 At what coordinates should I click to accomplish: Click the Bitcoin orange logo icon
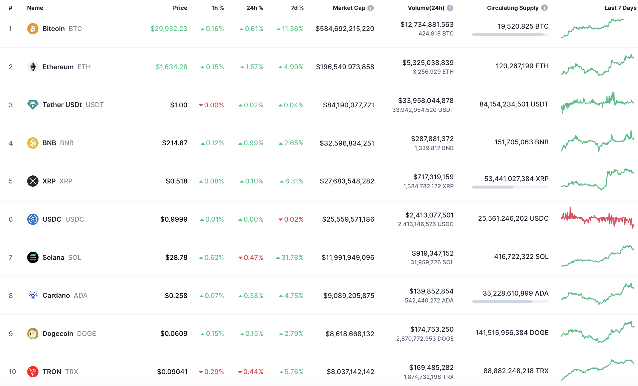(33, 29)
